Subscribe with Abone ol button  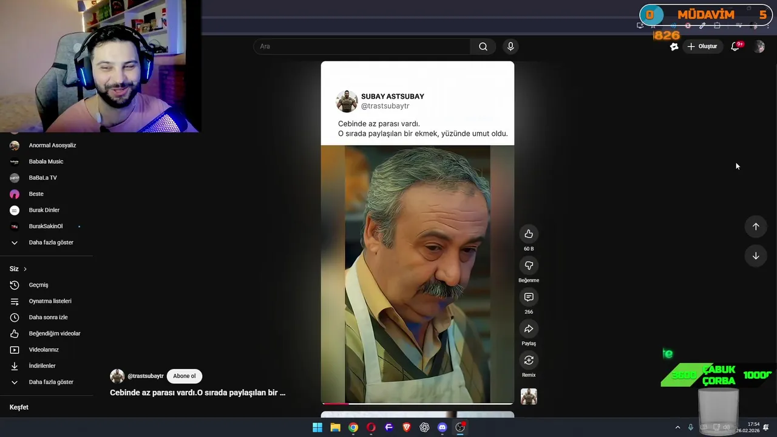pyautogui.click(x=184, y=376)
